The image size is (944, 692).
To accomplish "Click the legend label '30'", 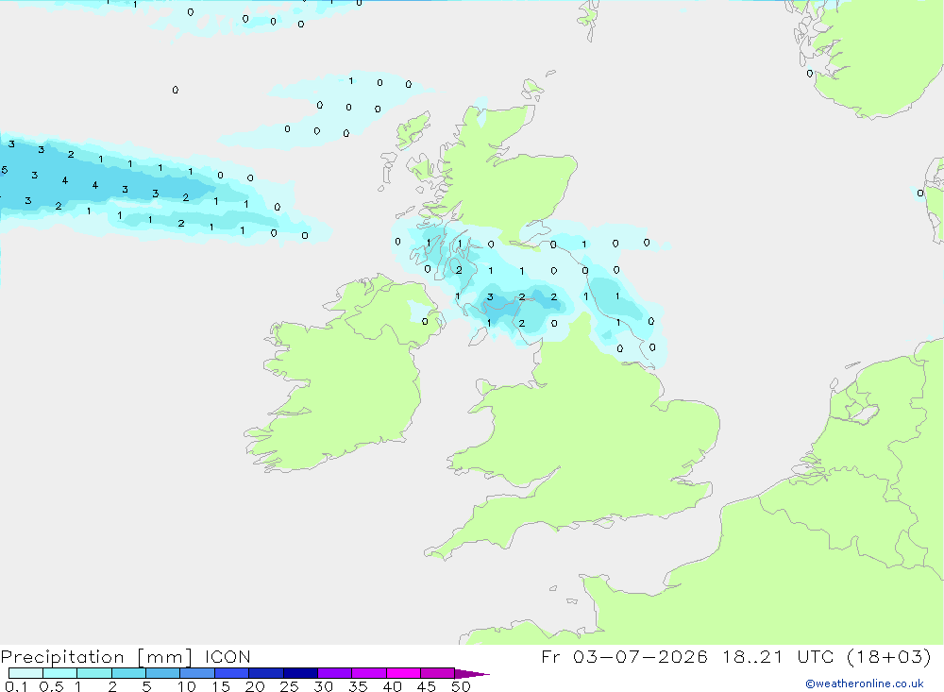I will click(323, 686).
